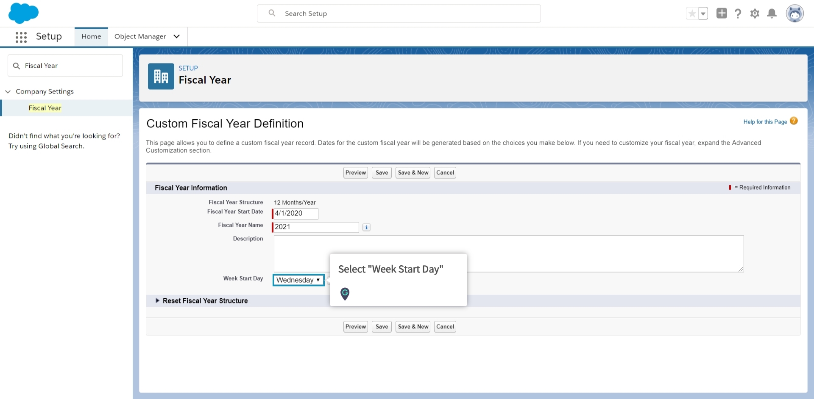Click the Salesforce cloud logo
This screenshot has width=814, height=399.
[x=24, y=13]
